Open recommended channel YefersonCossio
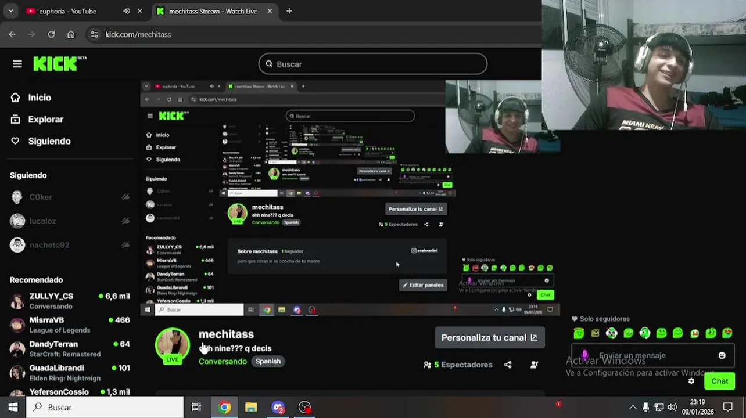746x418 pixels. (x=70, y=392)
